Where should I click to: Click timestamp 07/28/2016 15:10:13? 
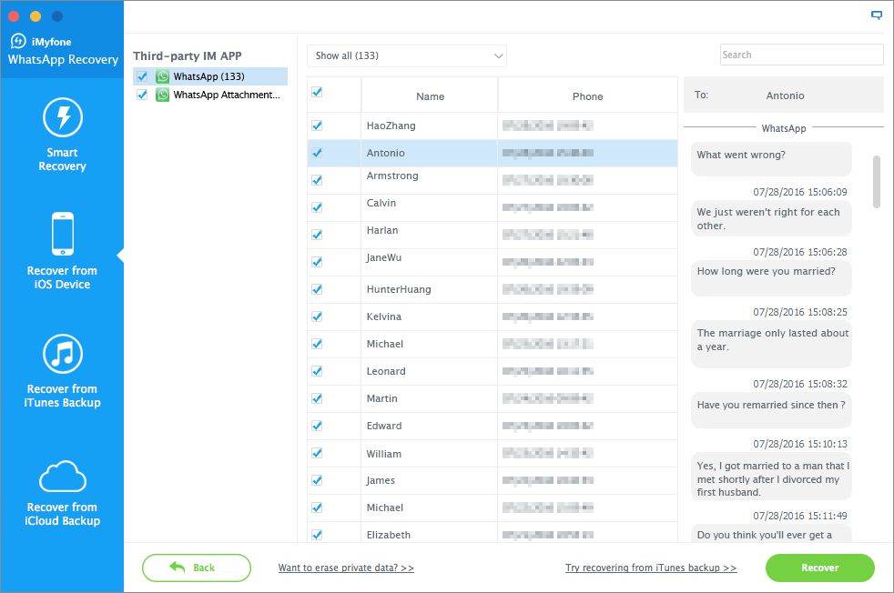point(800,444)
